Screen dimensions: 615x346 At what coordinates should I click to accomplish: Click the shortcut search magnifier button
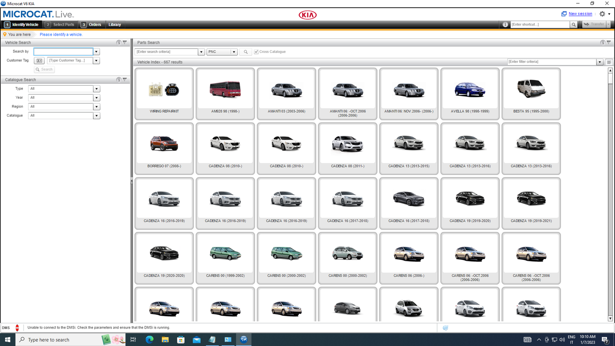coord(574,25)
